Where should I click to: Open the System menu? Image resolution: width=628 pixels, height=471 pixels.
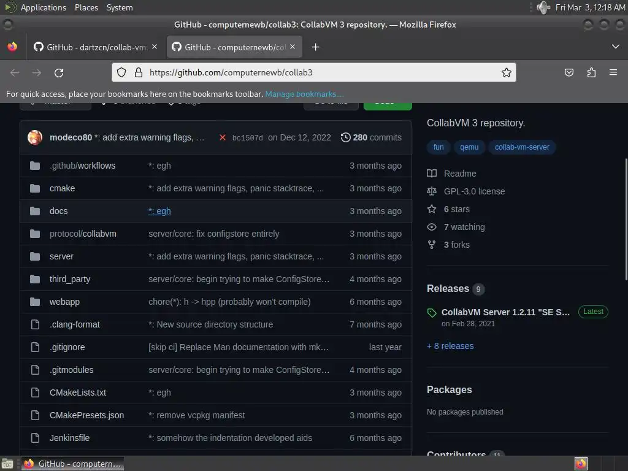click(120, 7)
